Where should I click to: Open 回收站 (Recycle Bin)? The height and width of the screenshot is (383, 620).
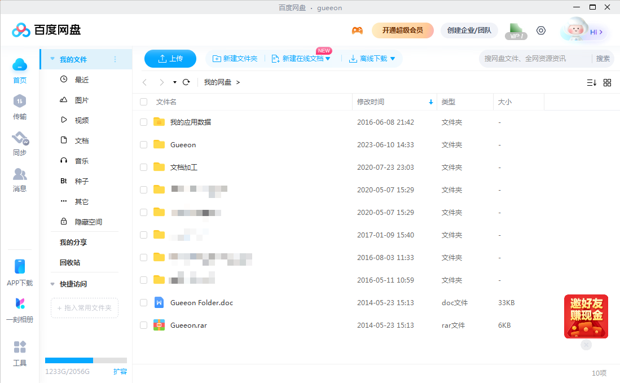(70, 262)
